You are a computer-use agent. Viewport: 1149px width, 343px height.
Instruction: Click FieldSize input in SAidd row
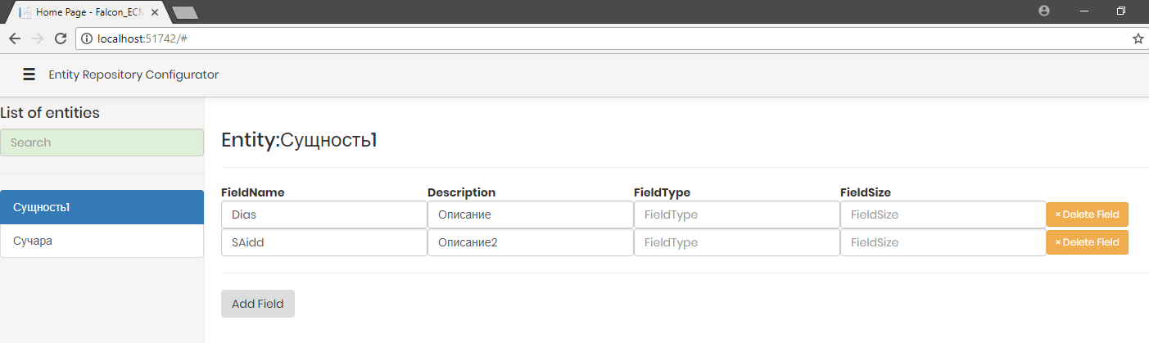(x=943, y=242)
